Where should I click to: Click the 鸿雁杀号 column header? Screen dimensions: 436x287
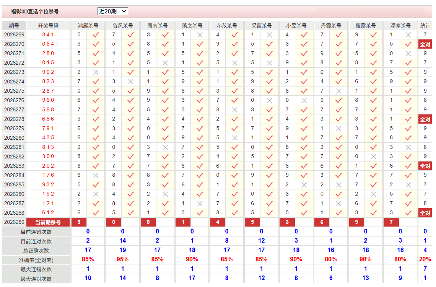tap(88, 26)
